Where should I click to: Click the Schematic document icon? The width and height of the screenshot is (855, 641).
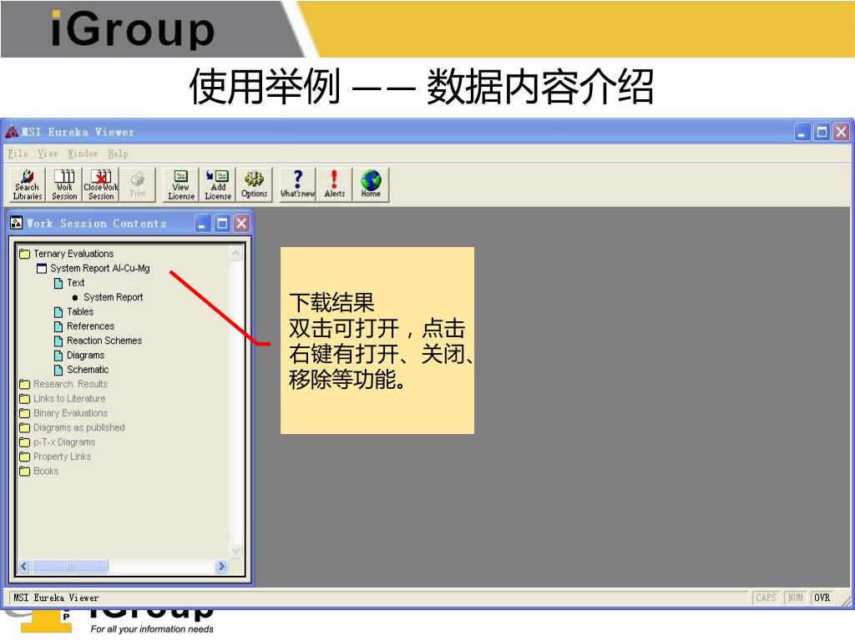pyautogui.click(x=58, y=370)
